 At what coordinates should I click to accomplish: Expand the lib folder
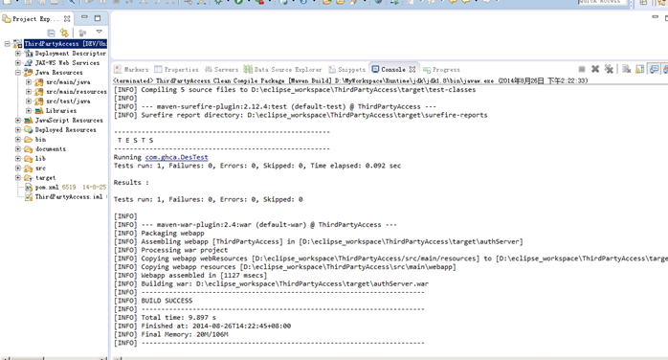(18, 159)
